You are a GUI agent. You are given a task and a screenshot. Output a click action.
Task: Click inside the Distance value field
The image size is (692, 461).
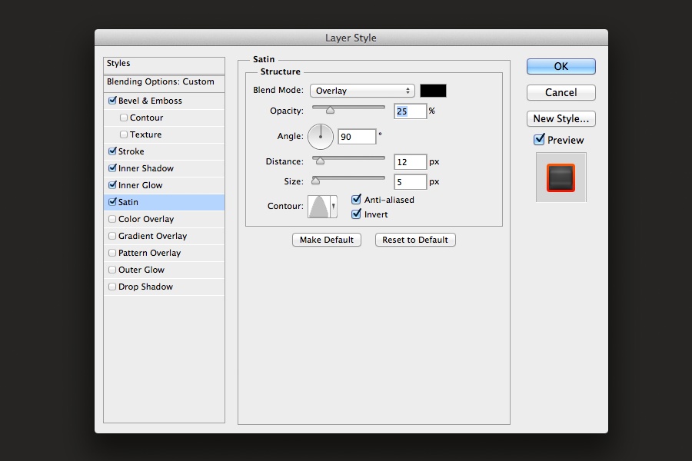[x=409, y=161]
